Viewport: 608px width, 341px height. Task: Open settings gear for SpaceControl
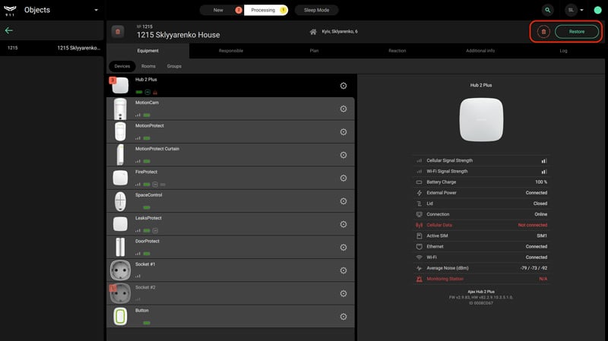click(344, 201)
